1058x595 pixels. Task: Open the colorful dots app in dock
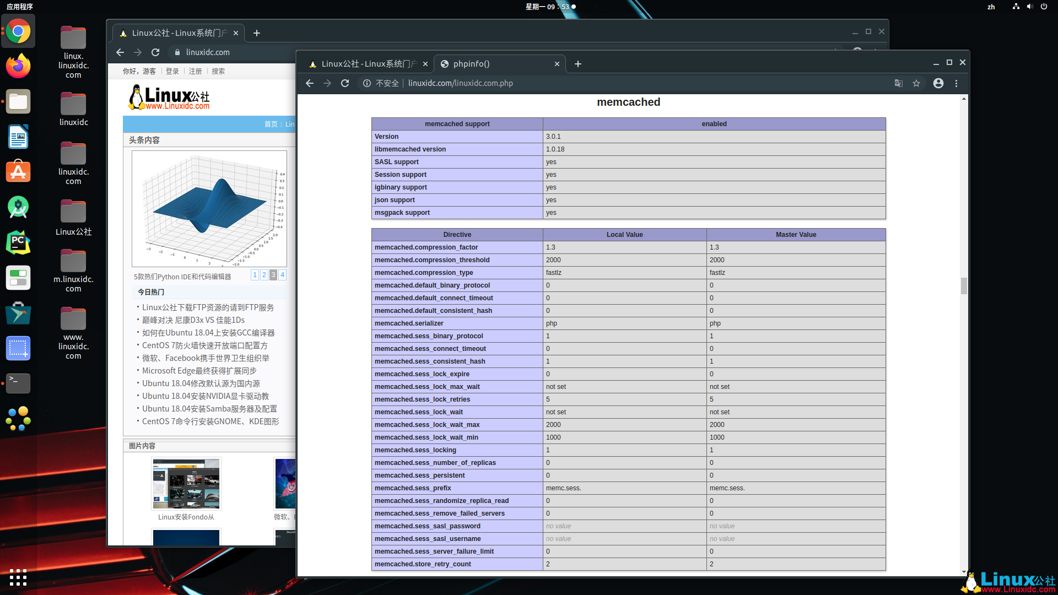click(x=18, y=419)
